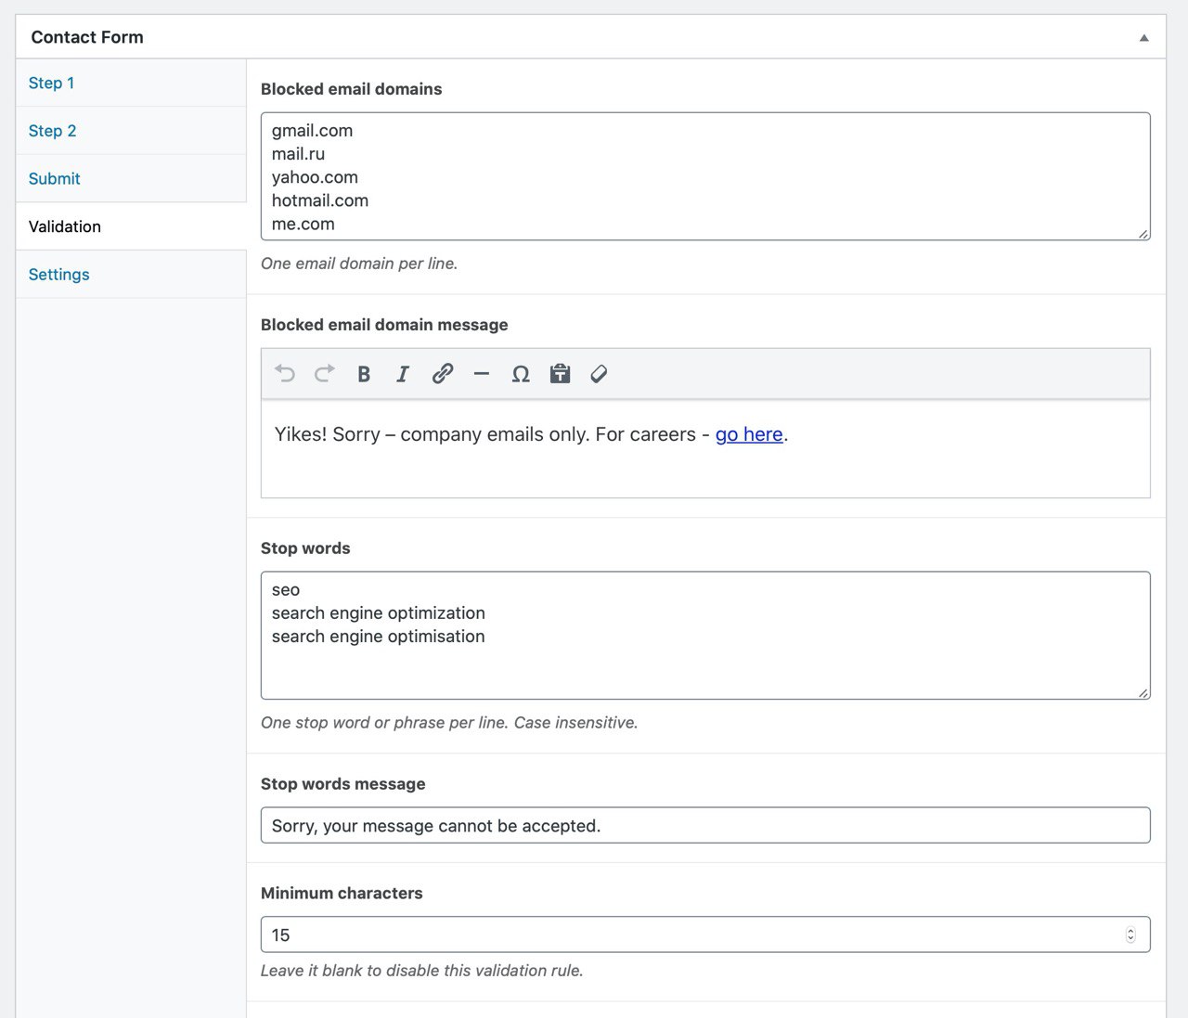Go to the Settings tab
Image resolution: width=1188 pixels, height=1018 pixels.
[131, 274]
